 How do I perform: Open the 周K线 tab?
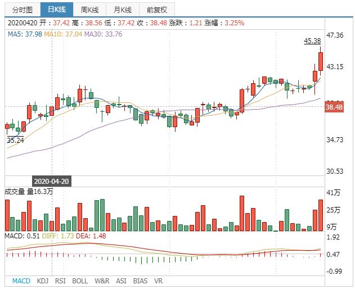pos(89,10)
